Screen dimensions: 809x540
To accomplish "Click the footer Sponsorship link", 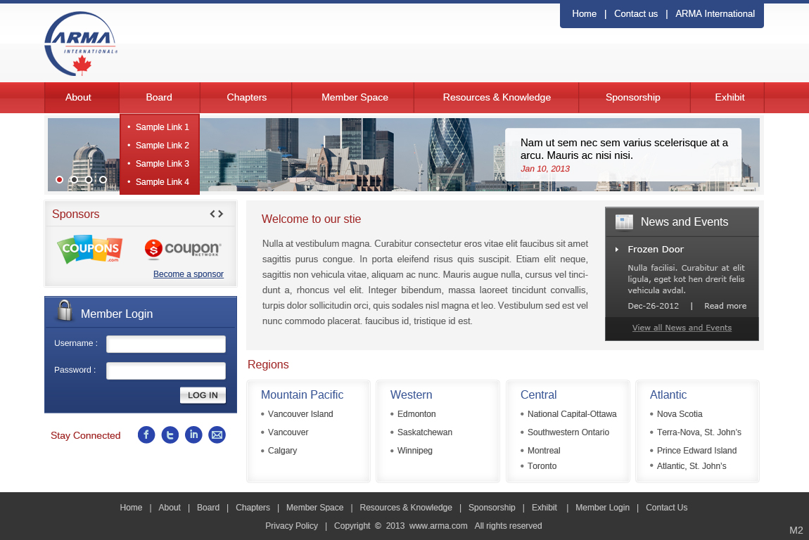I will pos(492,508).
